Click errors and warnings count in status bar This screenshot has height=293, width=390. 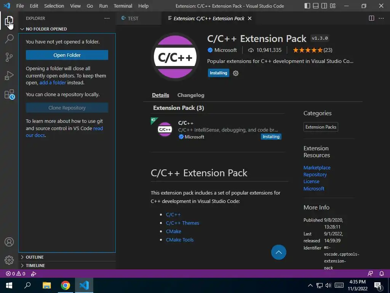coord(16,274)
